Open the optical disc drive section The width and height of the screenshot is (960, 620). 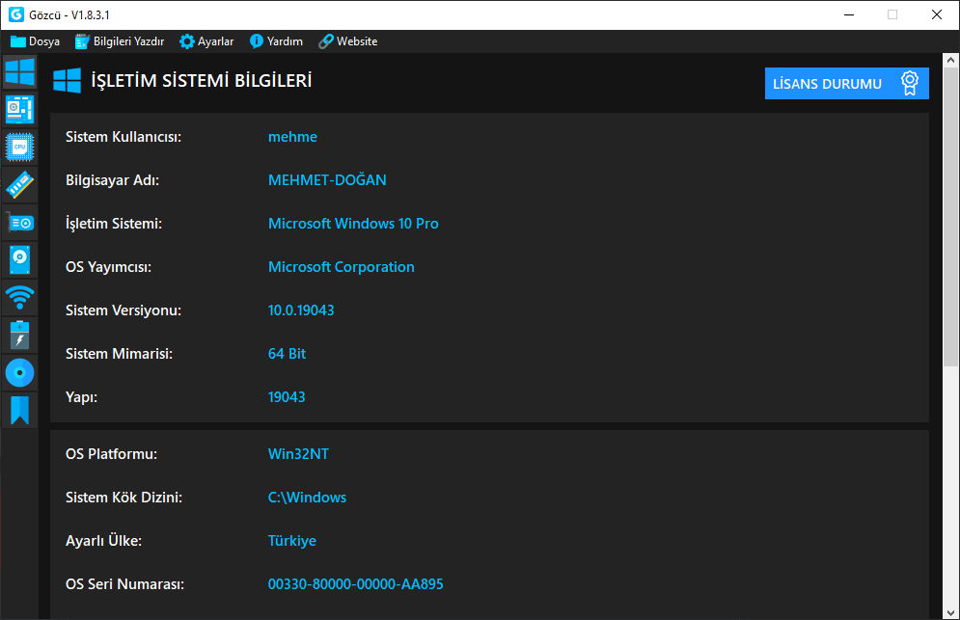coord(19,372)
